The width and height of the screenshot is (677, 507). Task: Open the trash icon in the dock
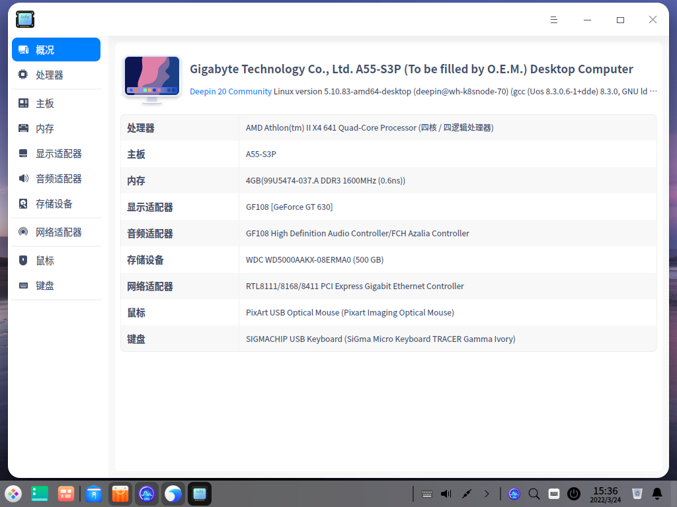pos(637,494)
